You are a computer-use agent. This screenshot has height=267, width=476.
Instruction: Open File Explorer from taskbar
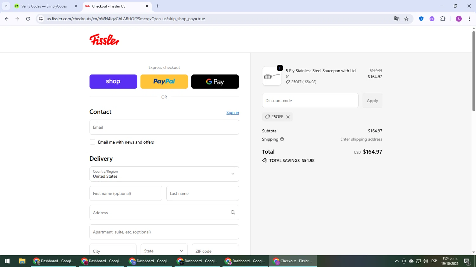22,261
